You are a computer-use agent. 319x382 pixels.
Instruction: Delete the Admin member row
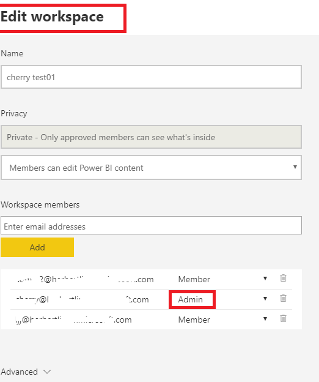(x=284, y=298)
